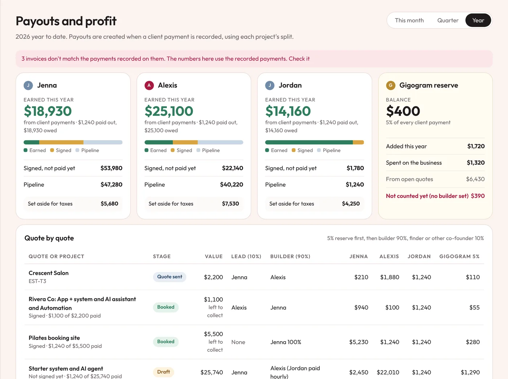Viewport: 508px width, 379px height.
Task: Click the Draft badge for Starter system
Action: coord(164,372)
